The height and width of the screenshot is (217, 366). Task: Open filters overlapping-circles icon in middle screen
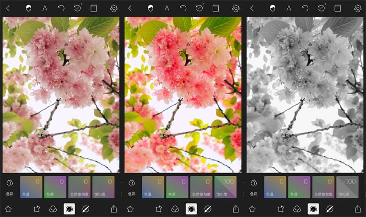click(x=175, y=209)
